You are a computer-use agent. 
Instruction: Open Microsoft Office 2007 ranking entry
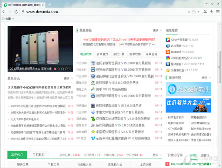[x=191, y=164]
